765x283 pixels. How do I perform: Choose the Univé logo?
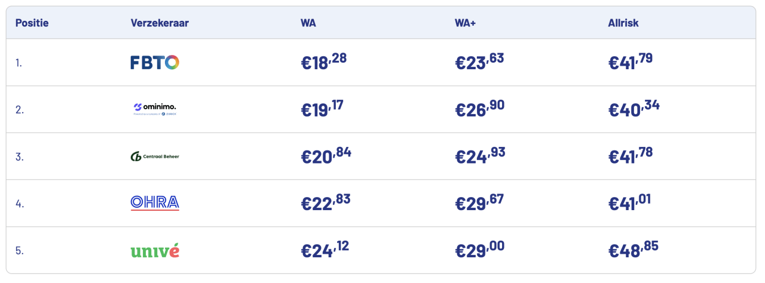[155, 250]
